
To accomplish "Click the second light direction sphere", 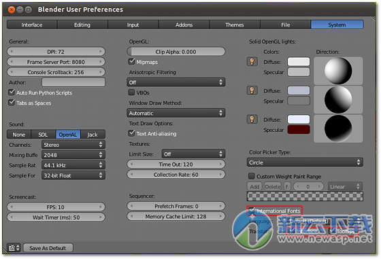I will click(x=338, y=99).
